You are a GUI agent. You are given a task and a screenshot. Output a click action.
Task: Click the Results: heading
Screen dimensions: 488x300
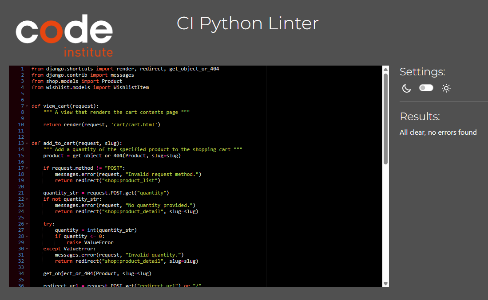click(420, 117)
